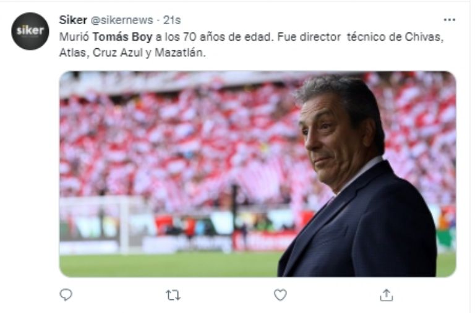This screenshot has height=313, width=475.
Task: Click the Siker display name
Action: (x=73, y=20)
